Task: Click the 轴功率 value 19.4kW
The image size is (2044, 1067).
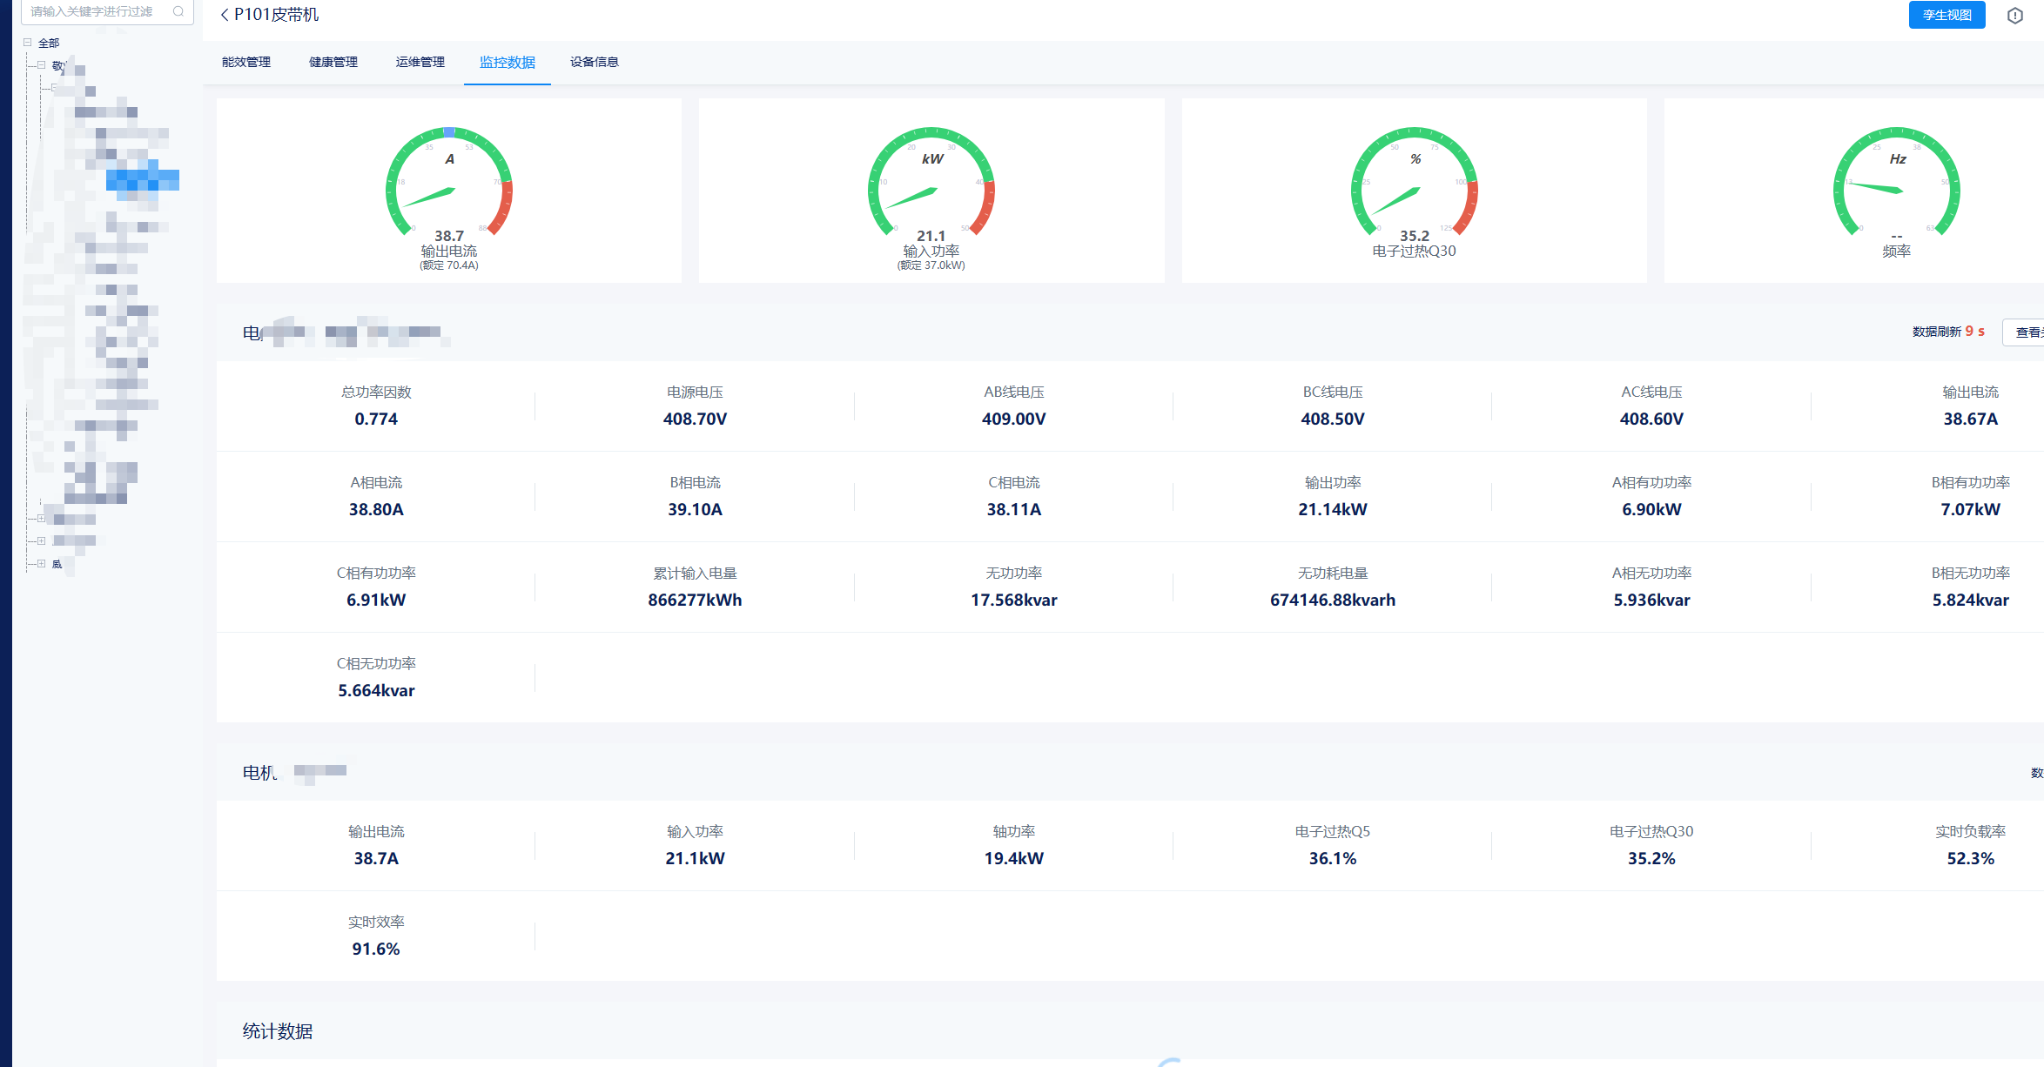Action: pyautogui.click(x=1014, y=858)
